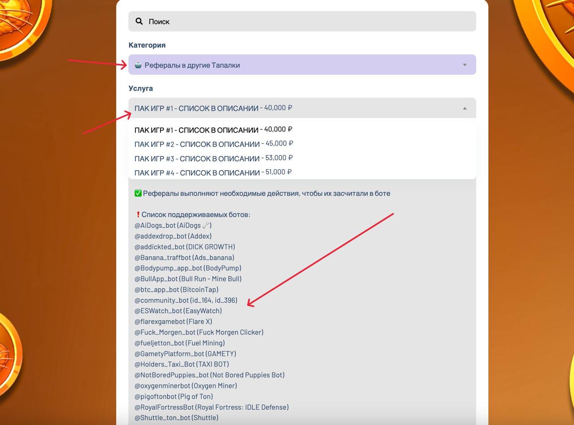Click the @ESWatch_bot (EasyWatch) entry
Screen dimensions: 574x425
[178, 311]
